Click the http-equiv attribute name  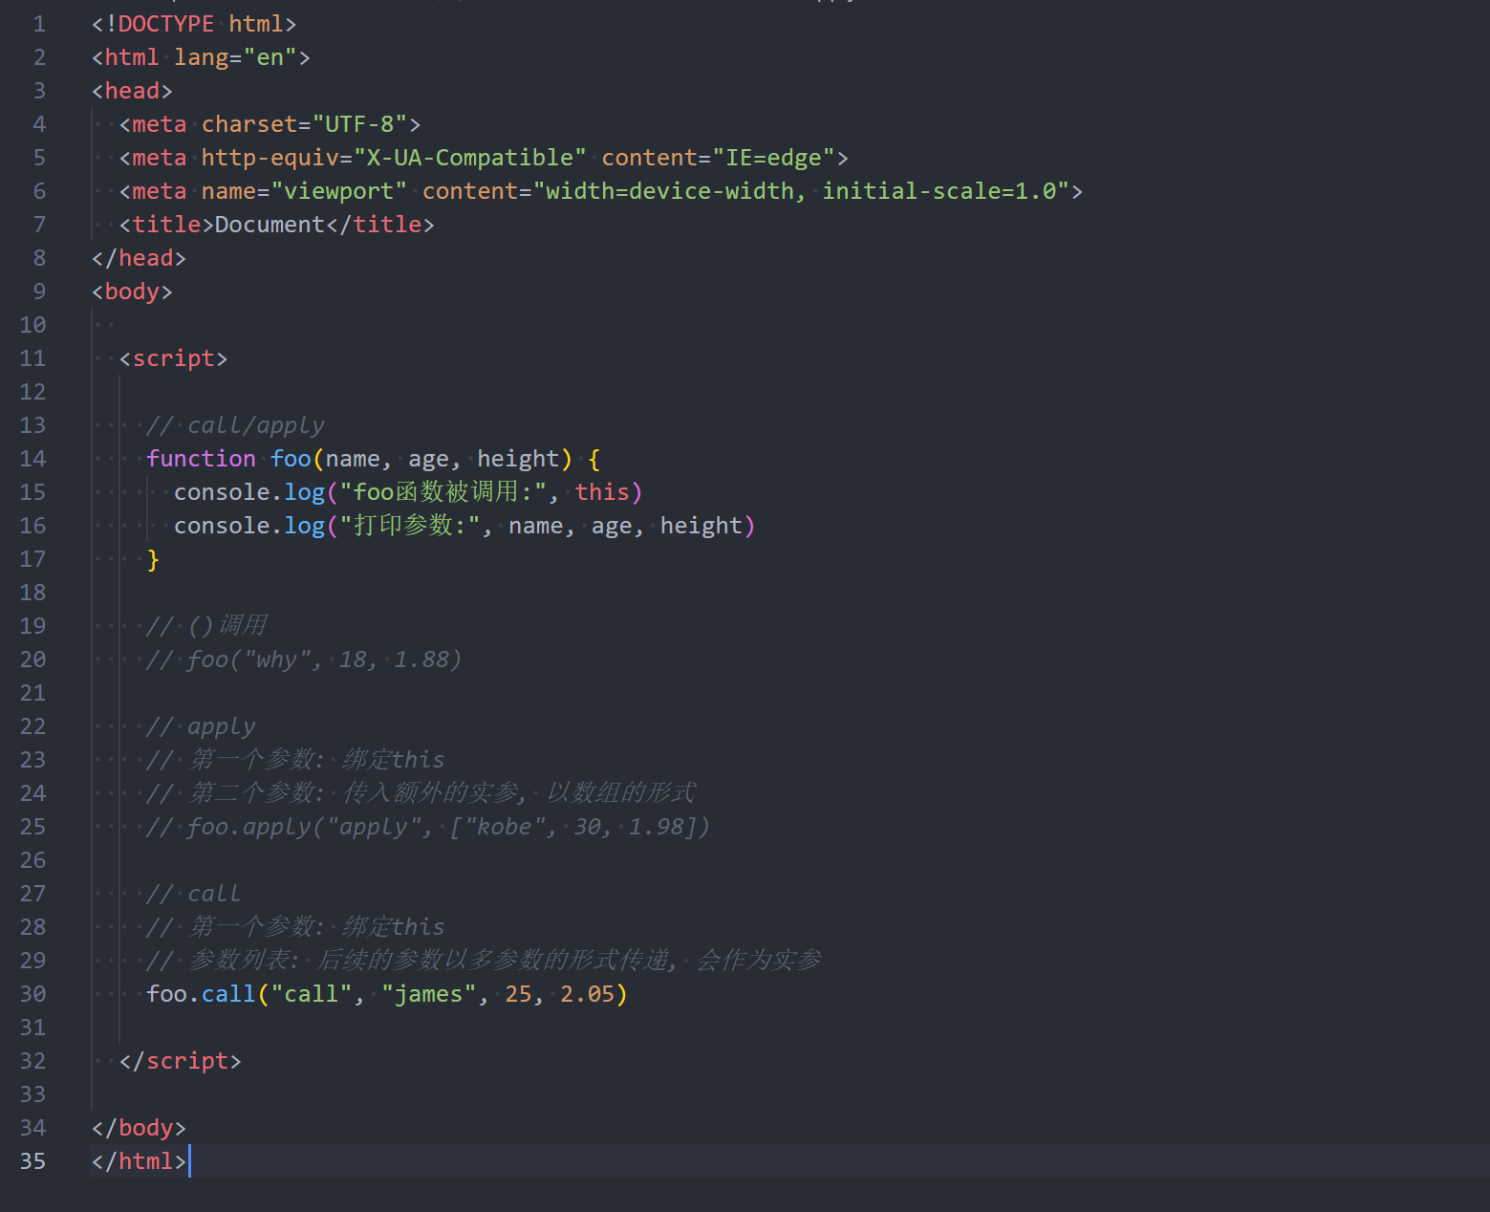[x=270, y=158]
